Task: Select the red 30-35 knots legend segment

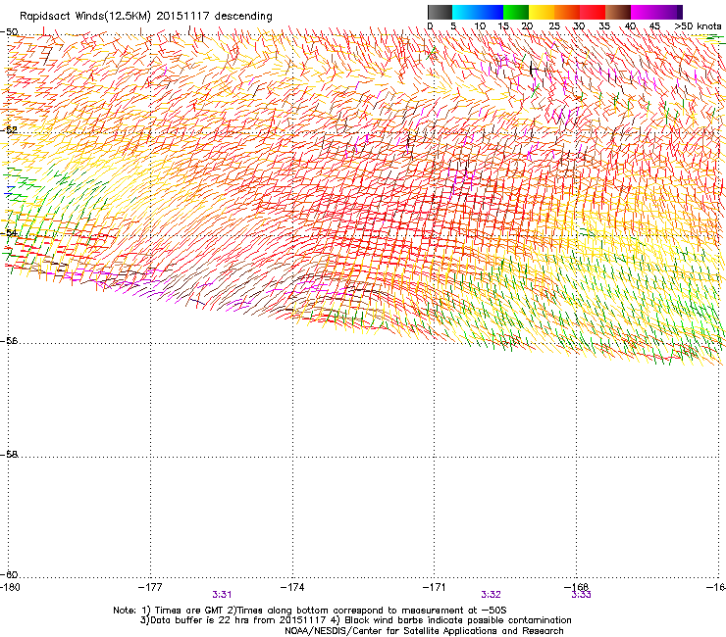Action: click(x=593, y=12)
